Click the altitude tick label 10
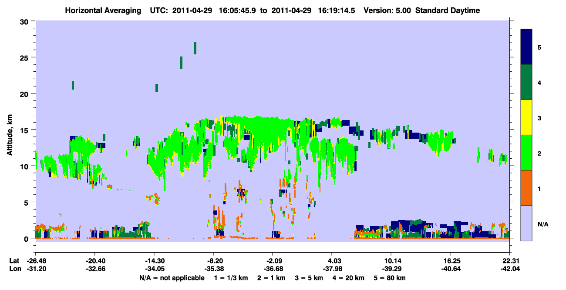This screenshot has width=566, height=290. point(25,166)
